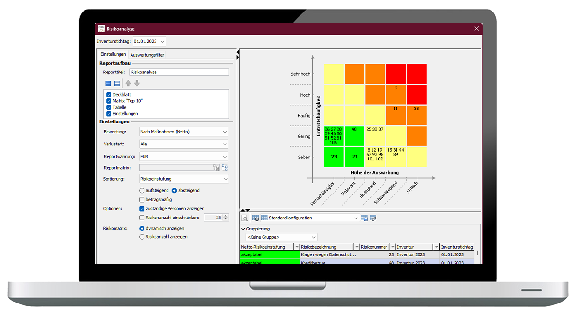The height and width of the screenshot is (315, 576).
Task: Select the Einstellungen tab
Action: click(113, 55)
